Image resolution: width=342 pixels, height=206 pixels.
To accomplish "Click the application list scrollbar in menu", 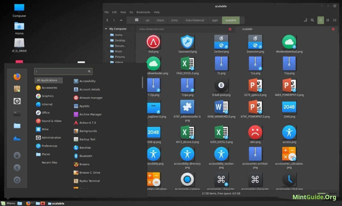I will point(142,82).
